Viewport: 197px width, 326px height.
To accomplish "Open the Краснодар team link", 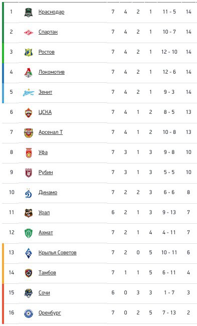I will (x=51, y=12).
